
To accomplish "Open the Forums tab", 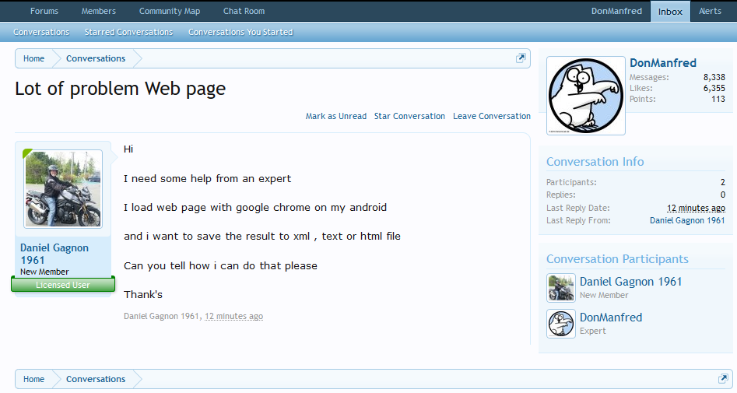I will point(44,11).
